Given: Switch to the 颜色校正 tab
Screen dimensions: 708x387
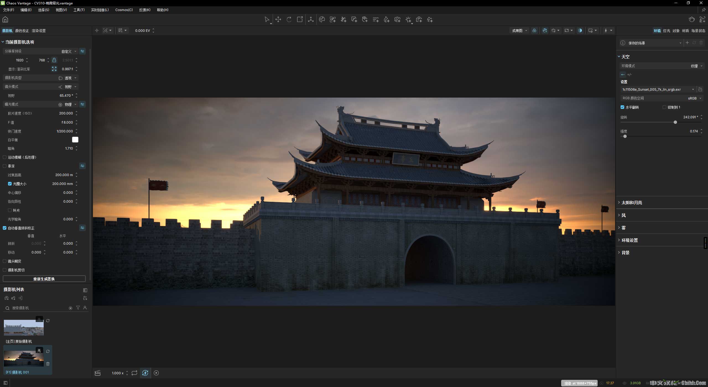Looking at the screenshot, I should pos(22,31).
